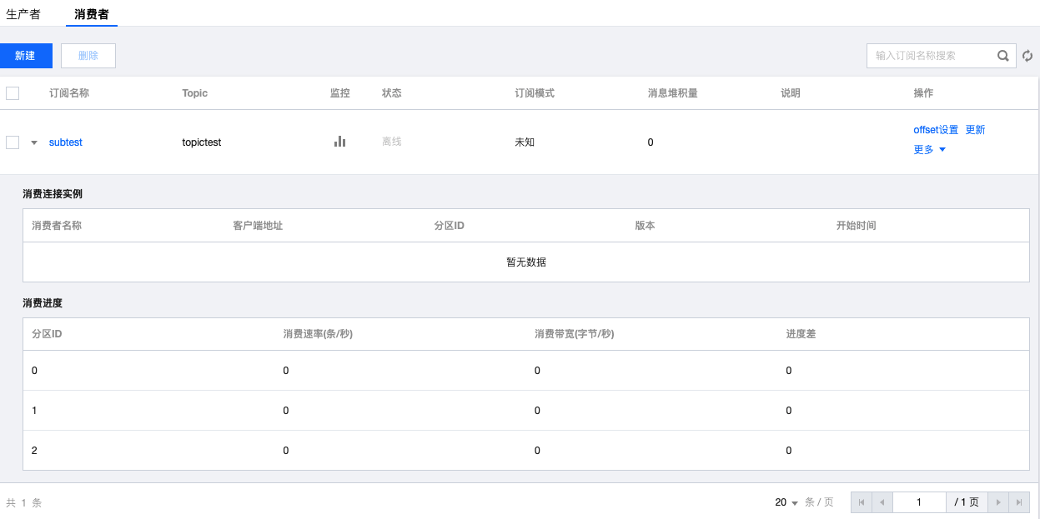
Task: Jump to the last page
Action: tap(1018, 502)
